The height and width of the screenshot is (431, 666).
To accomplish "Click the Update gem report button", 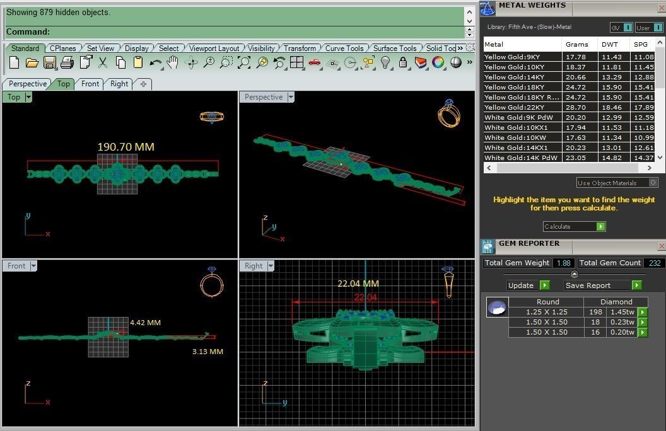I will pos(529,285).
